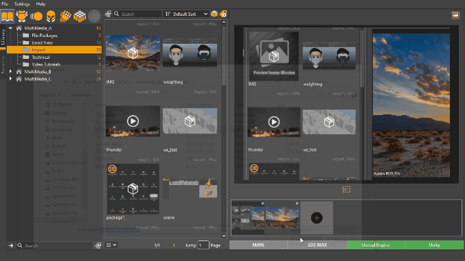Click the orange package box icon

pyautogui.click(x=214, y=14)
